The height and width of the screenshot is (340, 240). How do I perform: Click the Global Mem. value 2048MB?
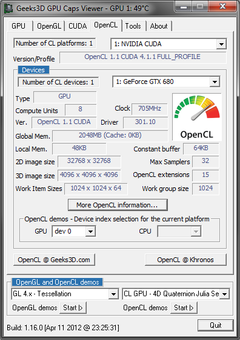(x=110, y=136)
